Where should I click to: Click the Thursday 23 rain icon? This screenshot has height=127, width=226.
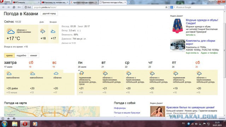pos(152,73)
